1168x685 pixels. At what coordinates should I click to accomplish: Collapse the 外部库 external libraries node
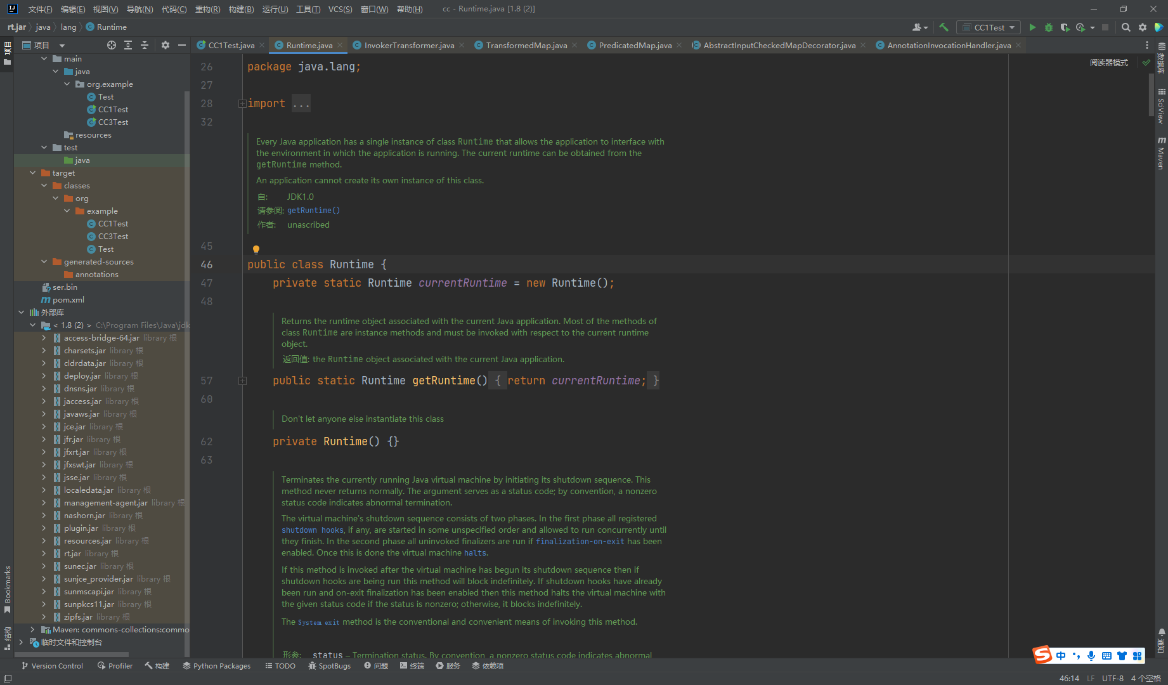[22, 312]
